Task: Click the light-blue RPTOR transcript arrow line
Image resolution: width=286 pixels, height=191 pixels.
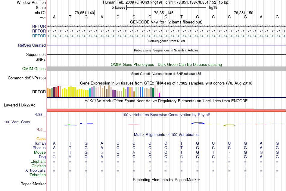Action: pos(166,36)
